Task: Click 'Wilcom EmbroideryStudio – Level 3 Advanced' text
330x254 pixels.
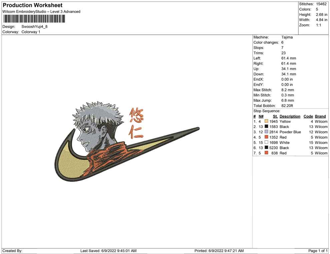Action: coord(41,12)
